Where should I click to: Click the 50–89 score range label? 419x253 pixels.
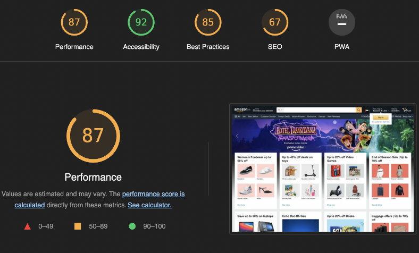[x=98, y=226]
